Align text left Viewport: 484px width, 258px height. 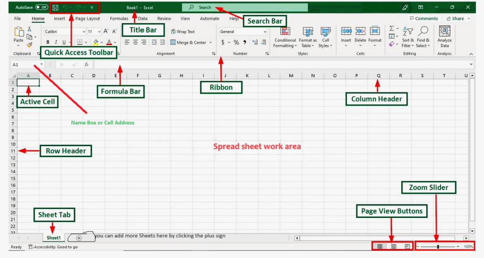(x=127, y=42)
